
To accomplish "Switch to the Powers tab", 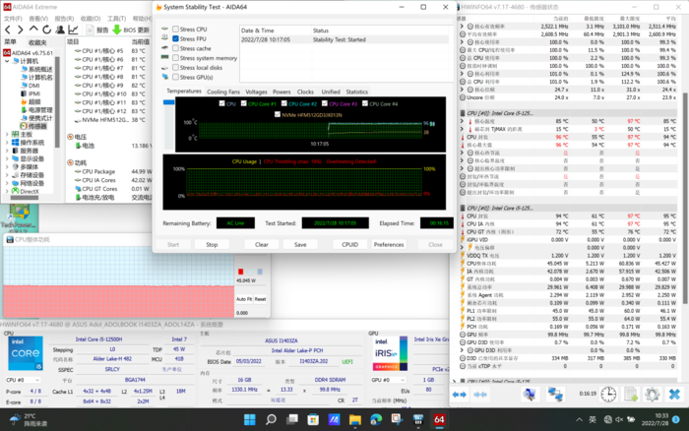I will (282, 92).
